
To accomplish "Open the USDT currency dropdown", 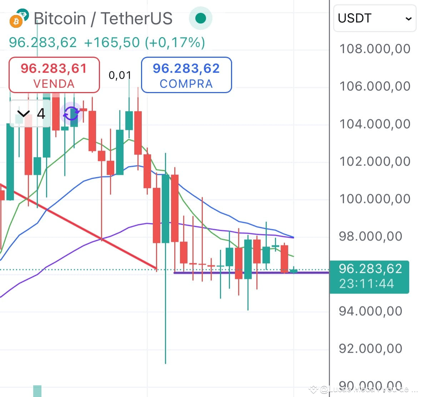I will 374,18.
